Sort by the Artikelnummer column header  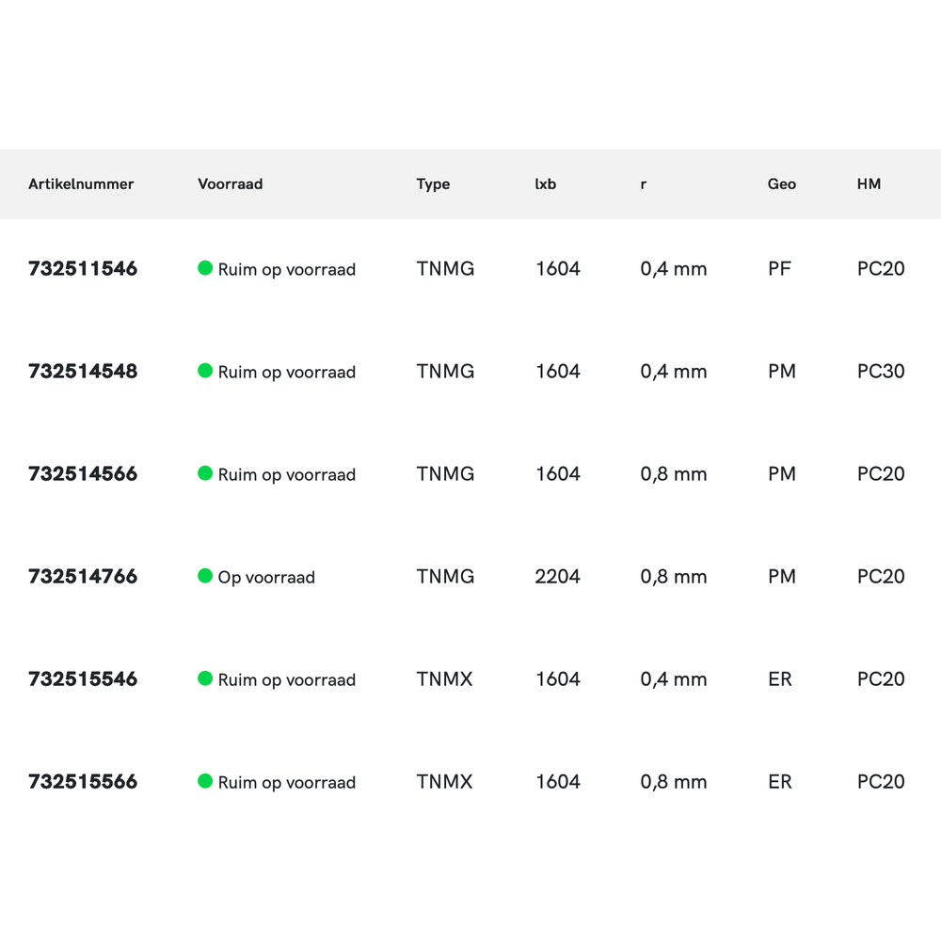[x=81, y=184]
